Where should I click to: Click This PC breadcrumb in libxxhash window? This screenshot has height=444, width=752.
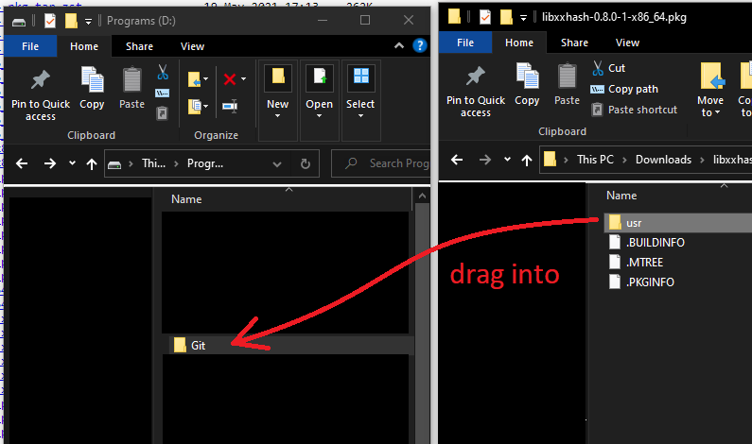[x=595, y=160]
